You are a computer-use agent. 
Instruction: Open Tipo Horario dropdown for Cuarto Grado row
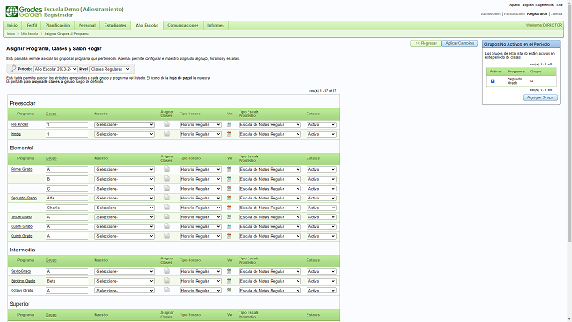coord(200,226)
